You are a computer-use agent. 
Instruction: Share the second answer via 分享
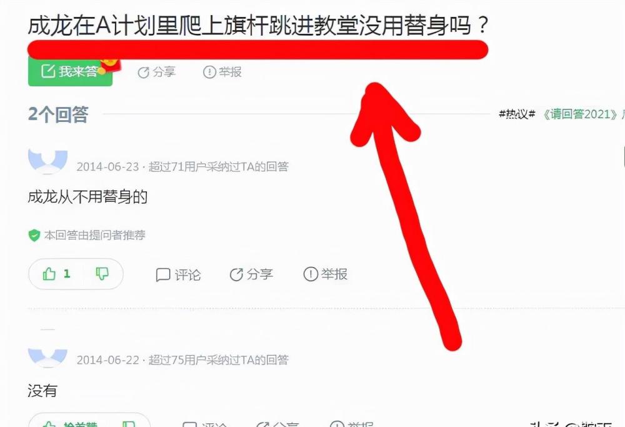[x=278, y=424]
